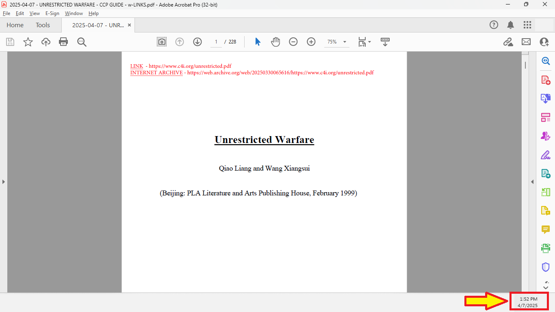Activate the selection arrow tool

pos(258,42)
